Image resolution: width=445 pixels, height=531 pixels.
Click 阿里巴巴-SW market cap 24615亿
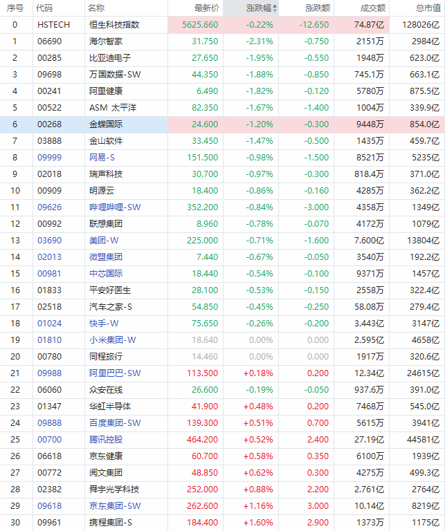point(423,373)
